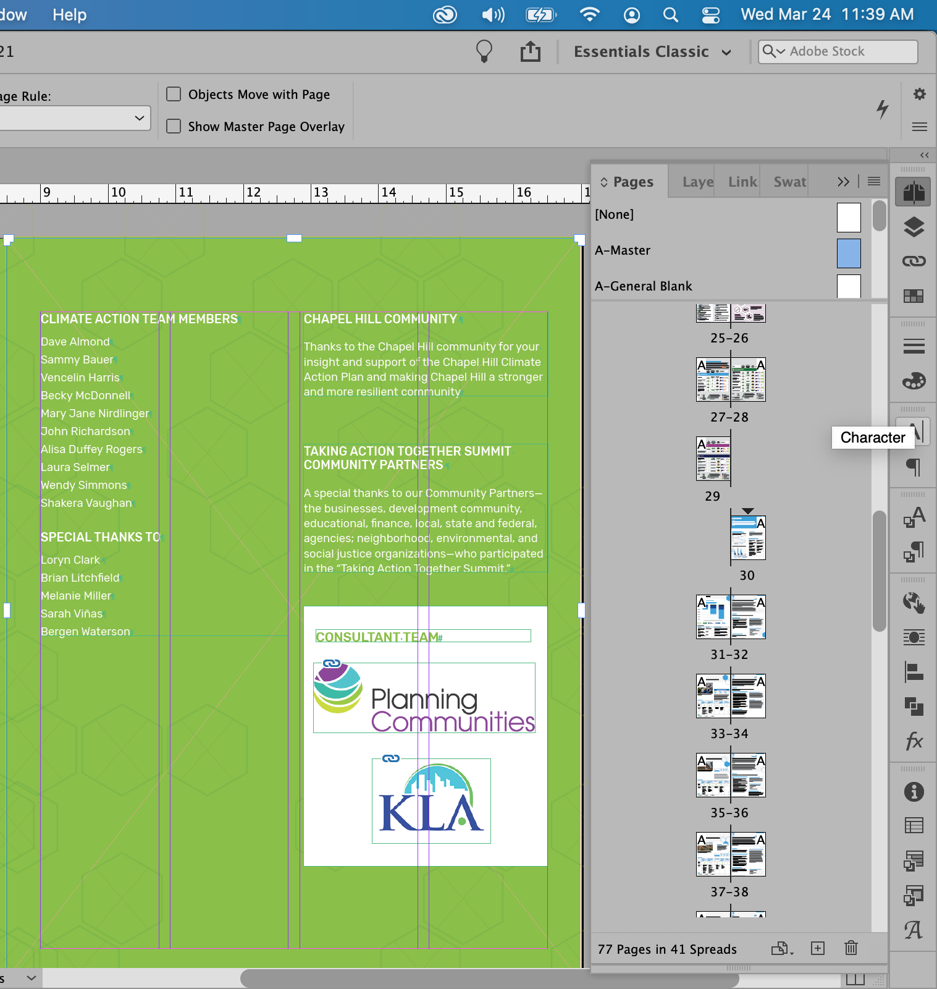Open the Table Styles panel icon
Viewport: 937px width, 989px height.
tap(914, 860)
